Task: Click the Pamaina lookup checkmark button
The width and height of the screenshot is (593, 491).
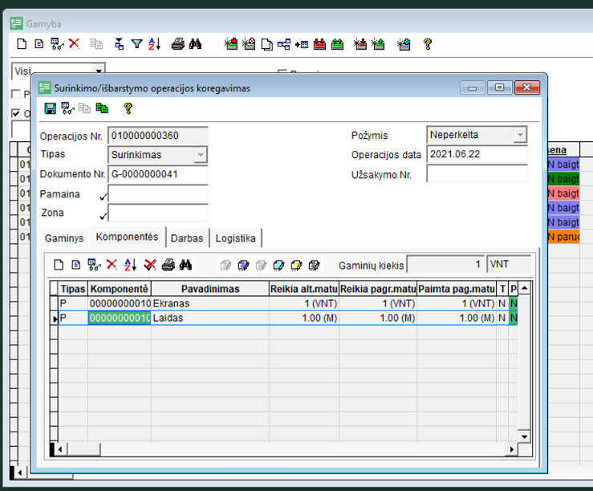Action: point(103,197)
